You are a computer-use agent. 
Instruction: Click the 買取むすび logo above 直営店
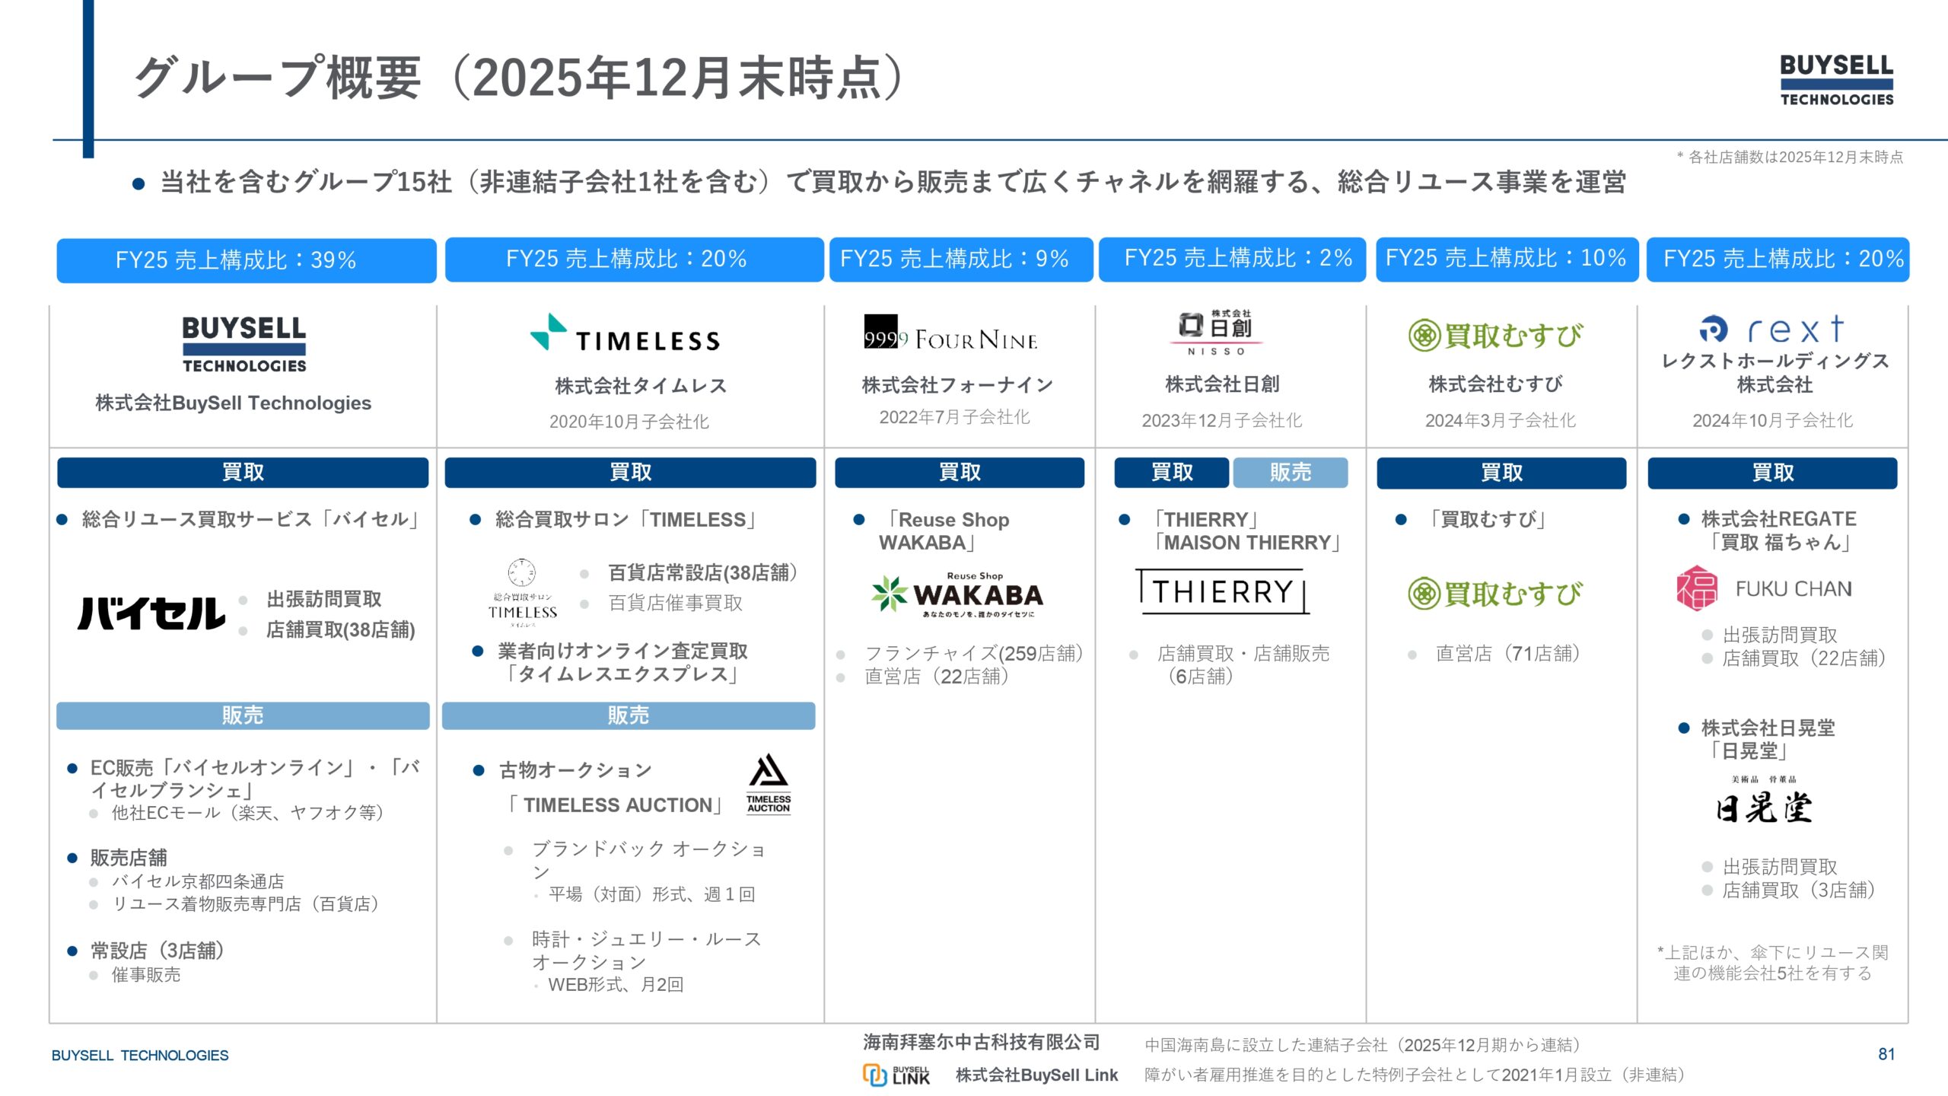coord(1495,594)
